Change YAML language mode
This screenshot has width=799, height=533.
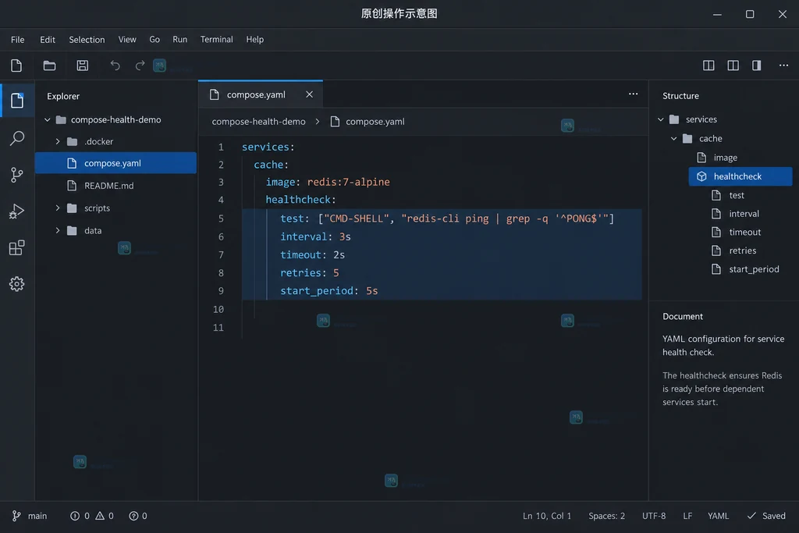[718, 516]
